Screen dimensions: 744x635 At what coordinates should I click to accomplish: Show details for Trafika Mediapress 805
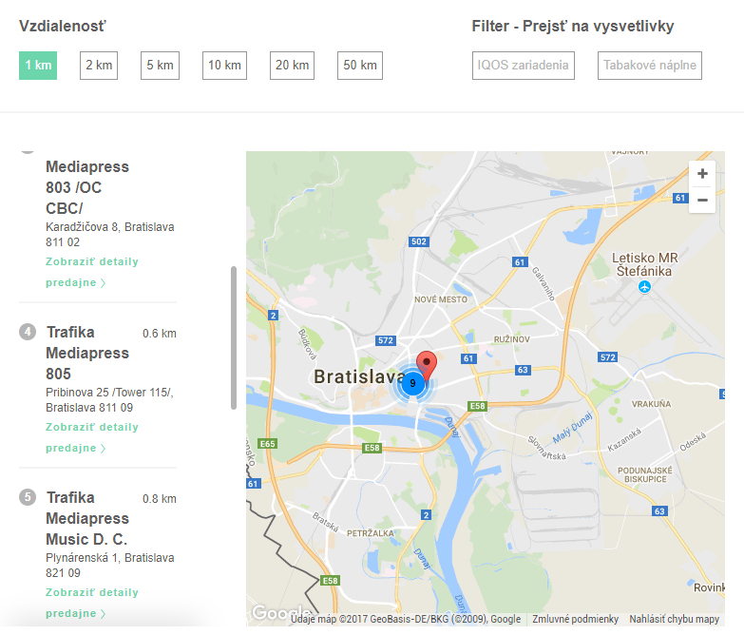(x=91, y=437)
